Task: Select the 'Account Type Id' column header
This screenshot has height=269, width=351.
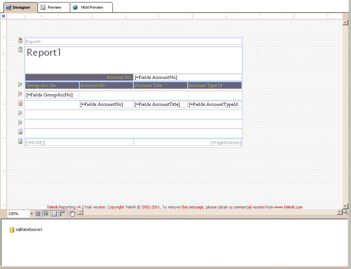Action: click(x=215, y=85)
